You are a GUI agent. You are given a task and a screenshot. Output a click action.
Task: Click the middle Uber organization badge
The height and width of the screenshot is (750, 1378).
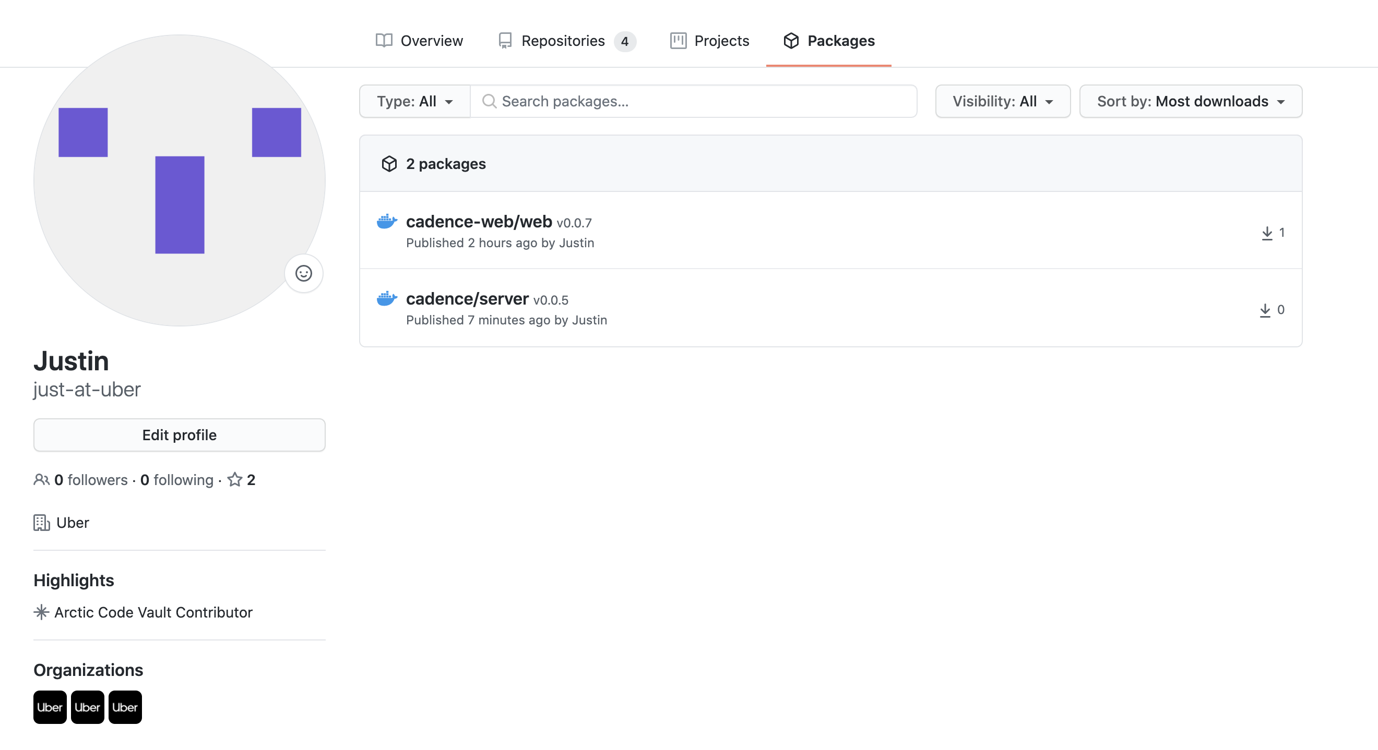pyautogui.click(x=87, y=707)
